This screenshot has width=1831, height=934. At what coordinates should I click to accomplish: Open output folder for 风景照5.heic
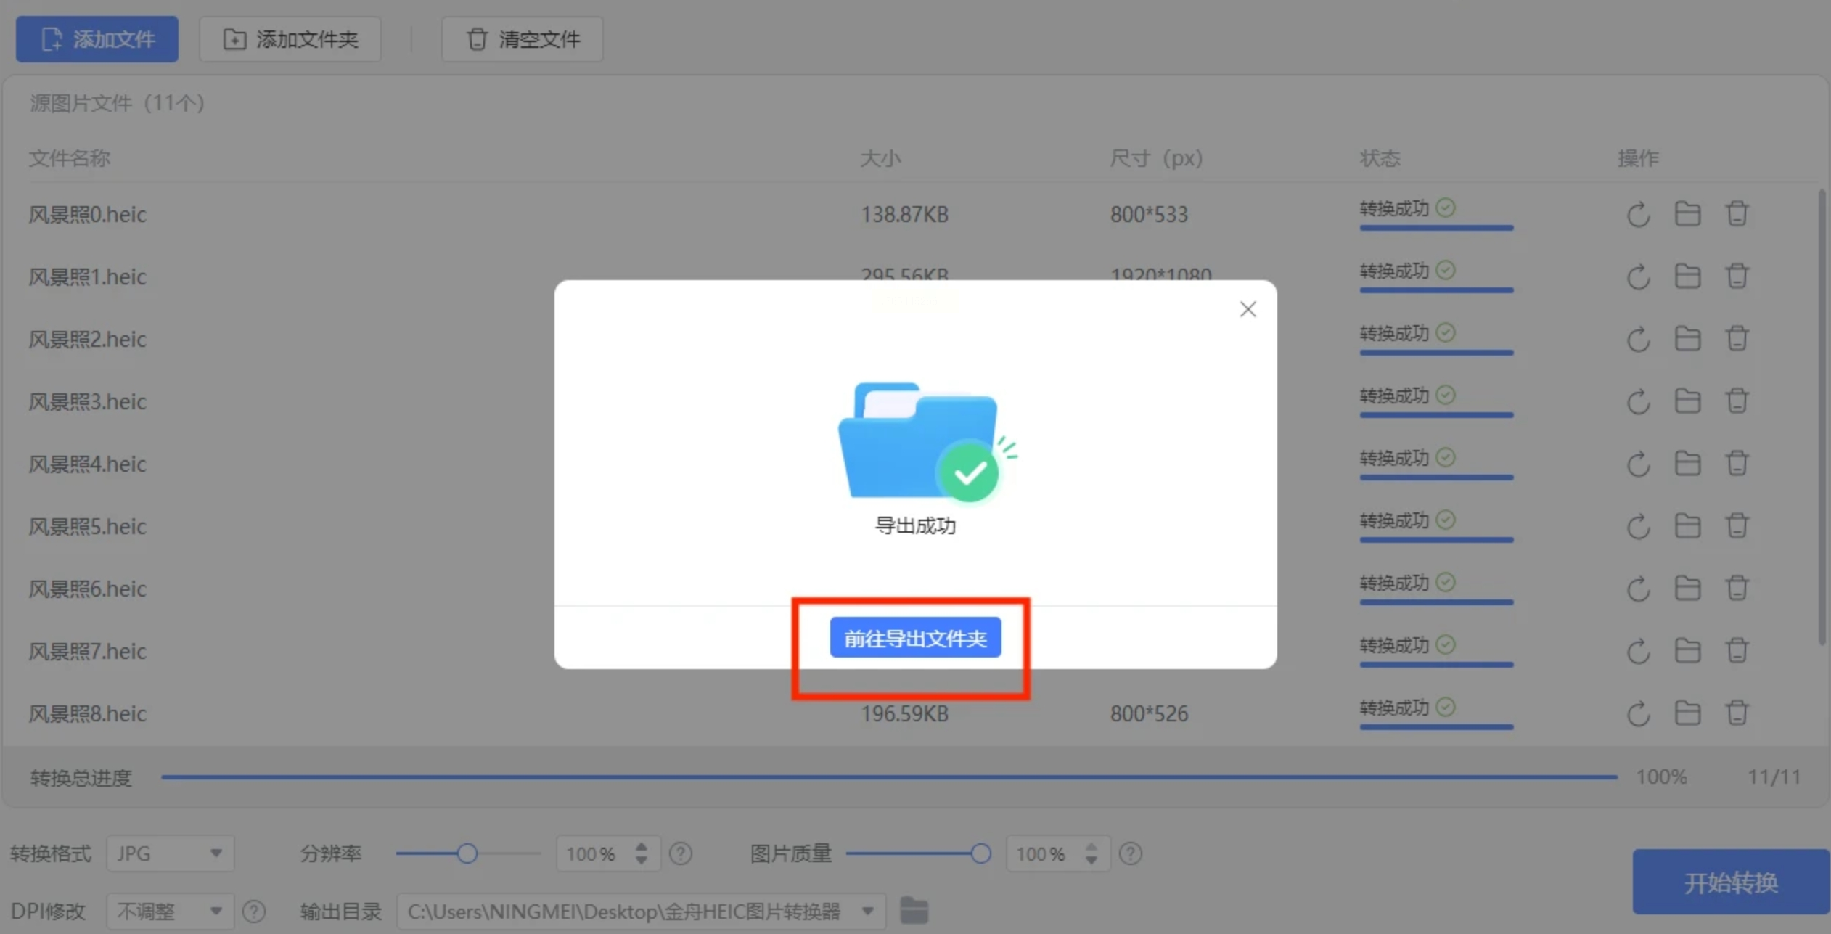point(1687,526)
